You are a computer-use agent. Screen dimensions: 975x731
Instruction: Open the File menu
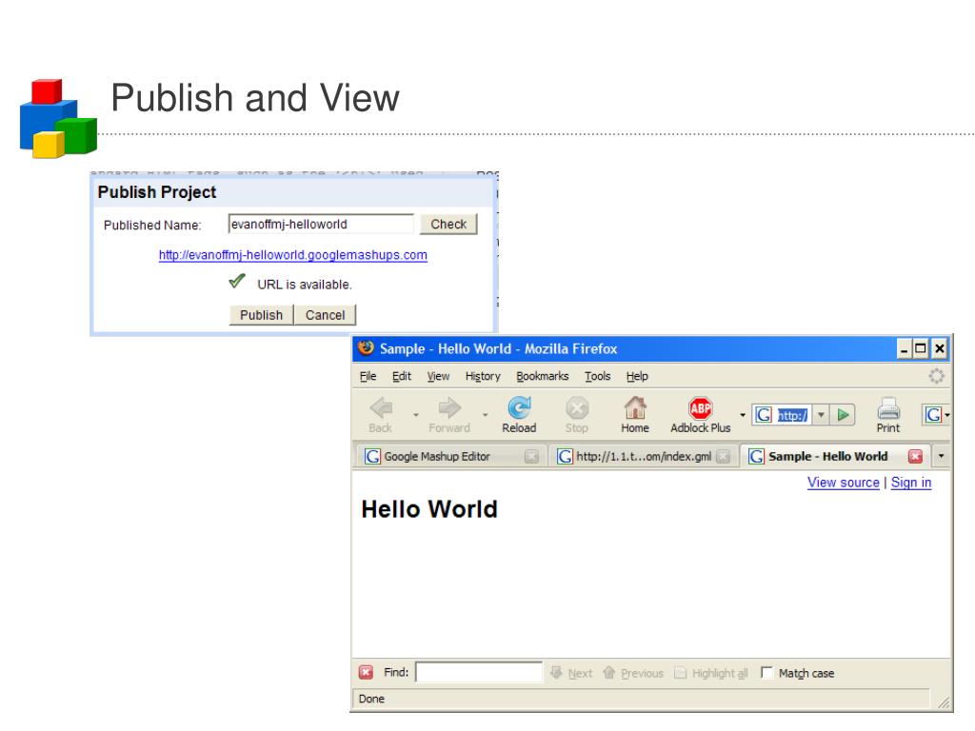click(x=368, y=376)
